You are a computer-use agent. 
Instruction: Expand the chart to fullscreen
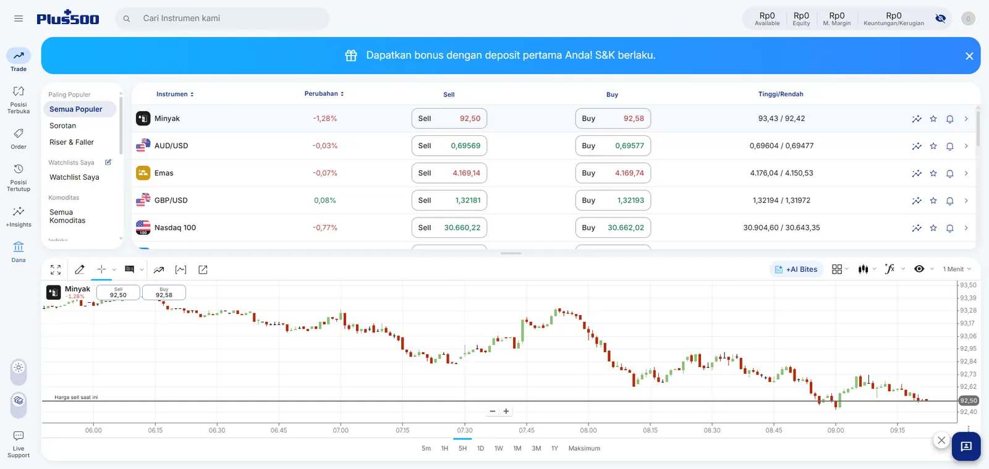click(x=56, y=269)
